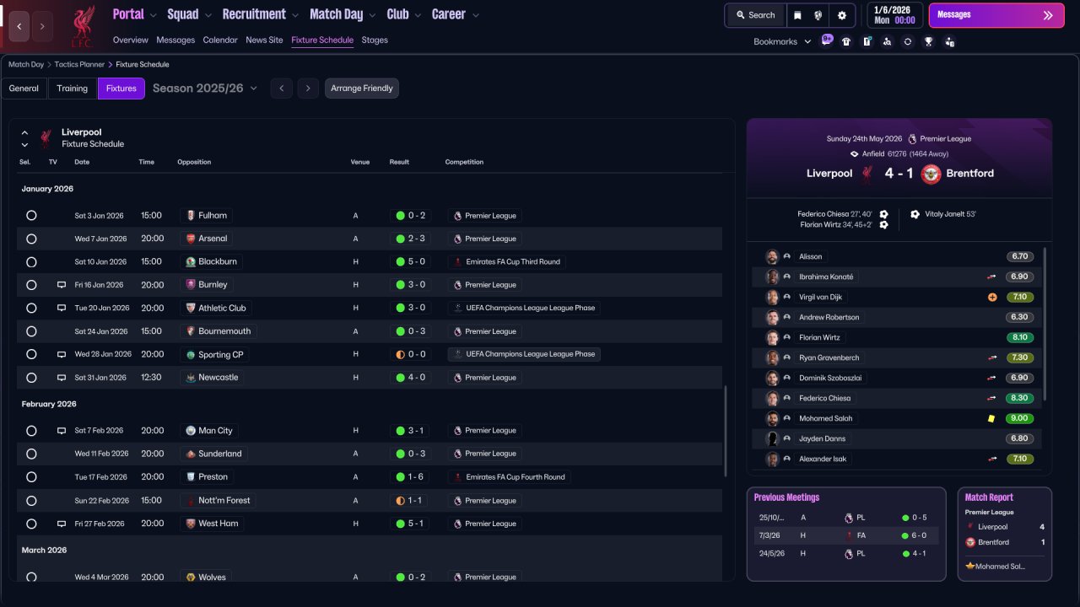Click the TV icon on the Burnley row
The width and height of the screenshot is (1080, 607).
pyautogui.click(x=62, y=285)
